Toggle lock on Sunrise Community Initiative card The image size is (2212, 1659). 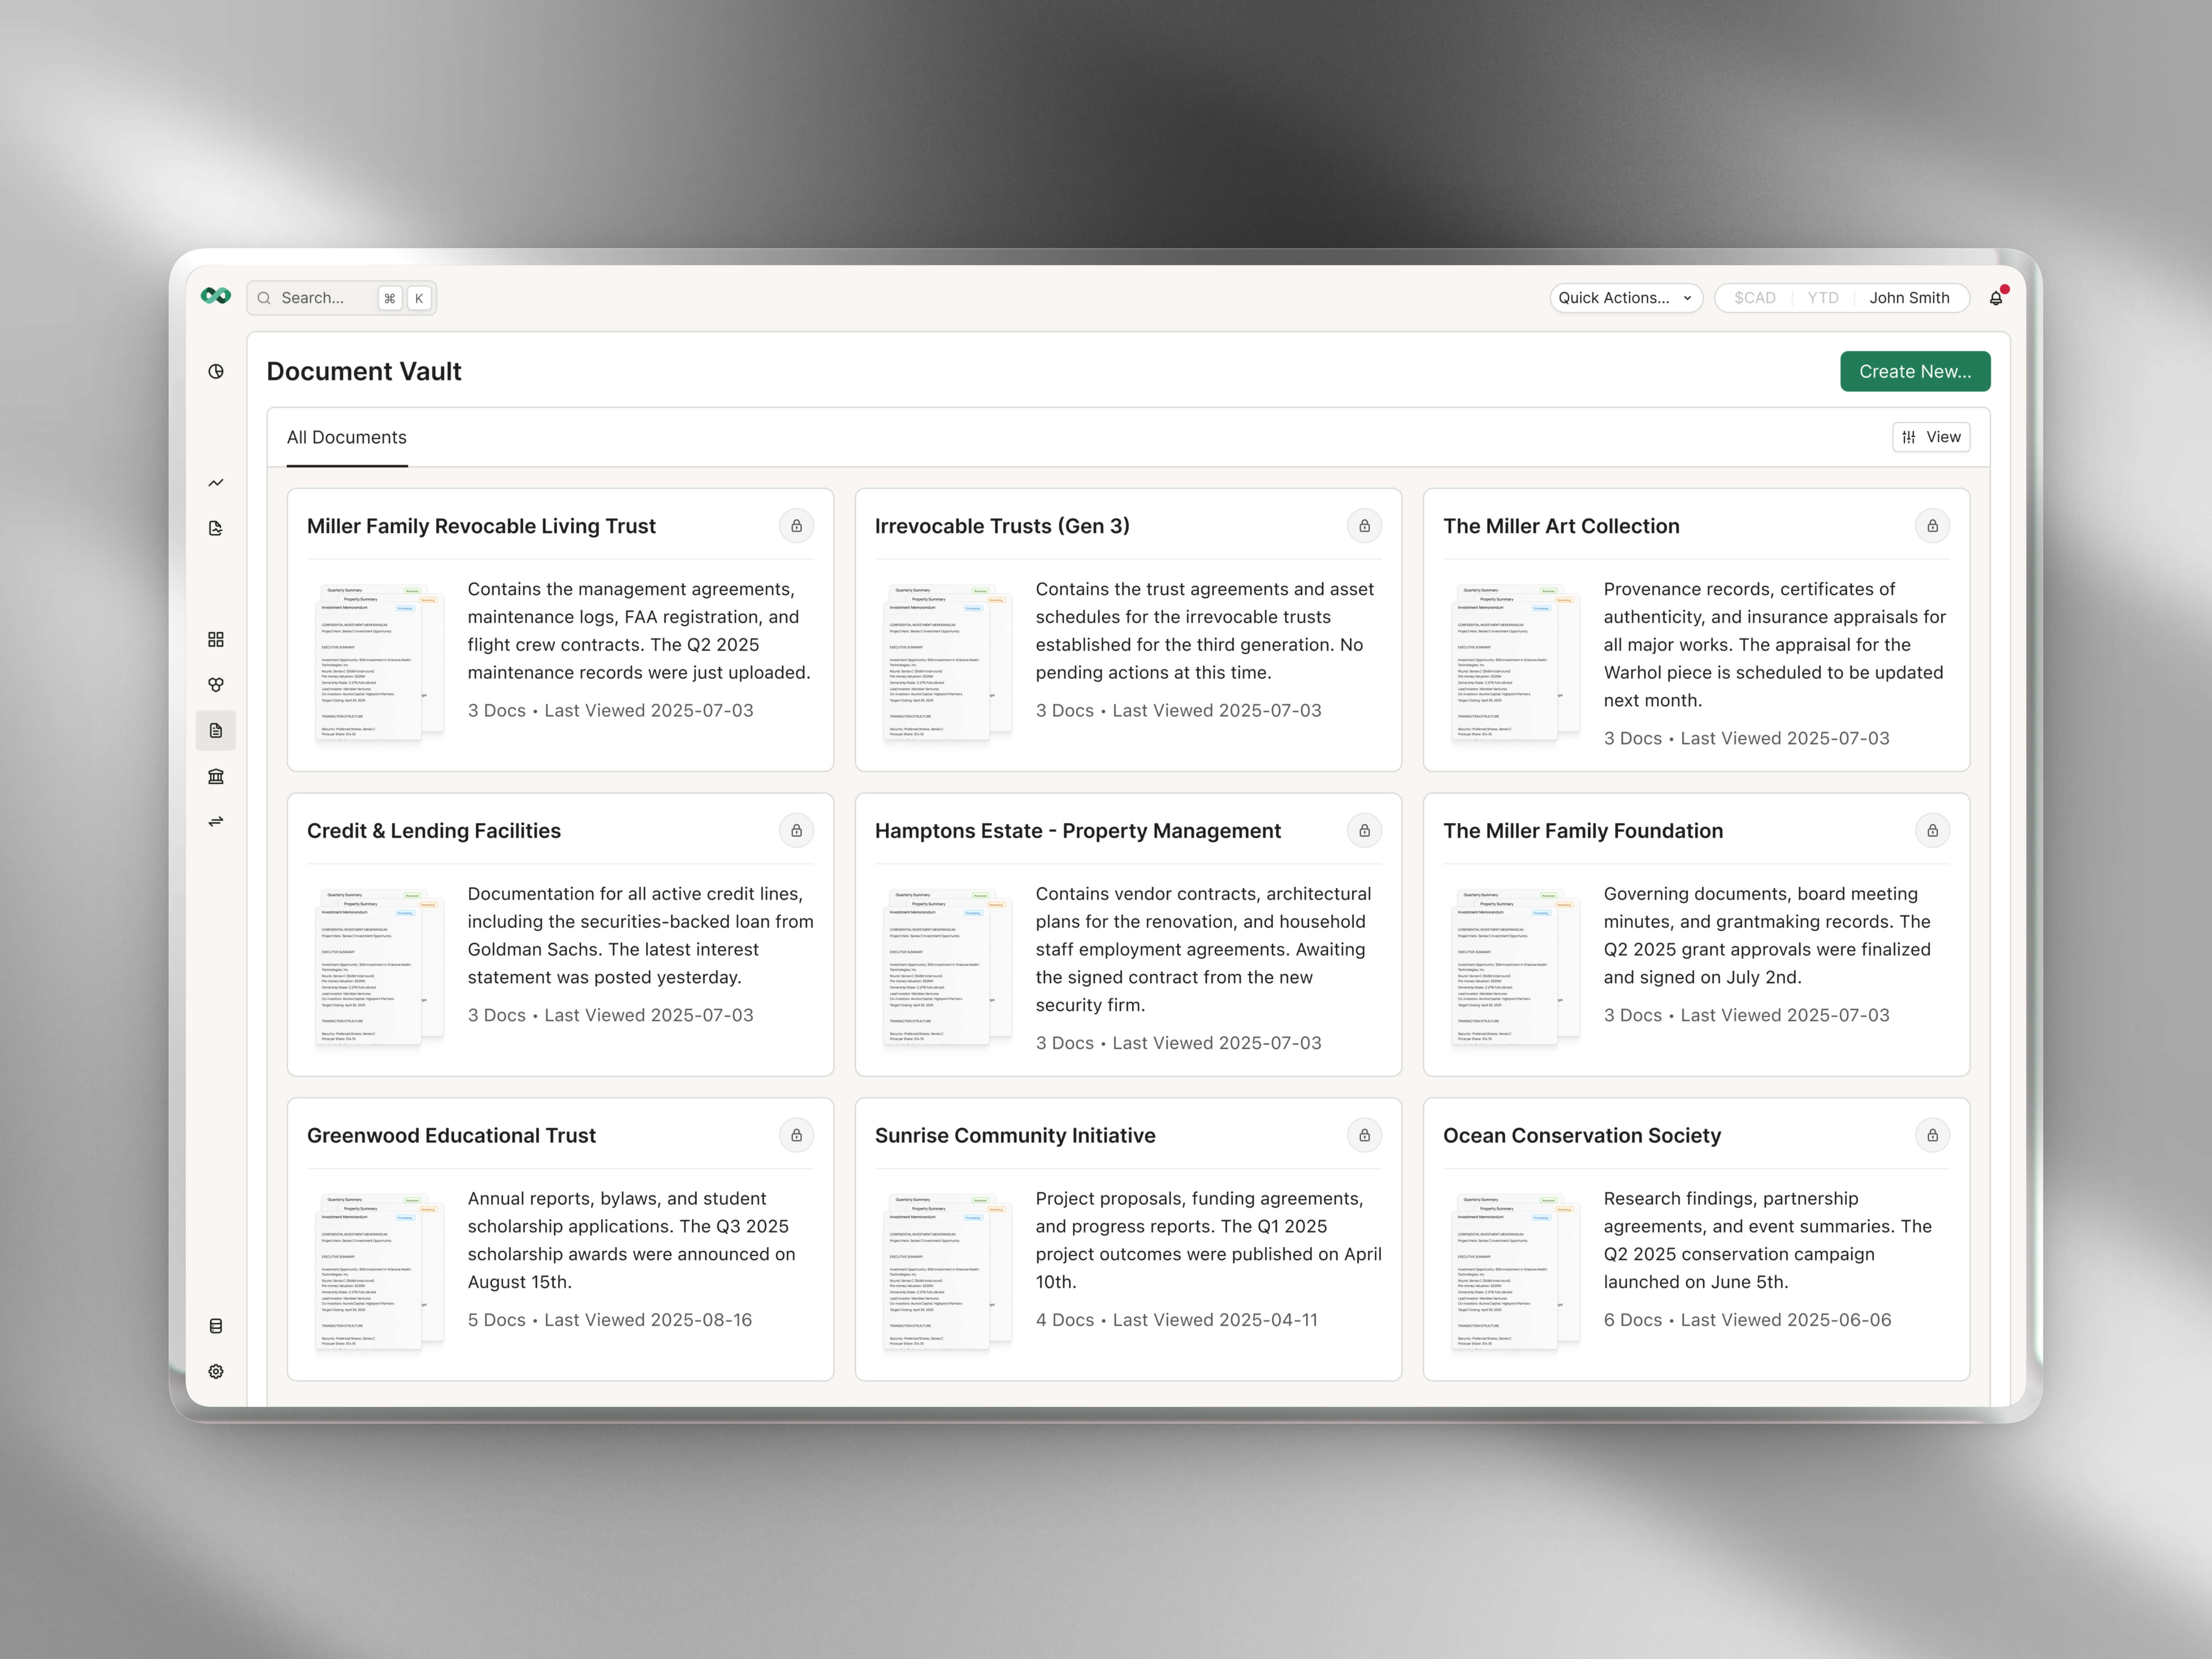tap(1364, 1135)
